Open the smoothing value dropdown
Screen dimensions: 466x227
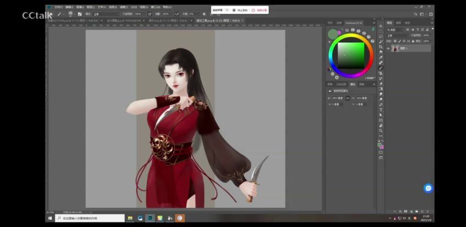(x=199, y=14)
